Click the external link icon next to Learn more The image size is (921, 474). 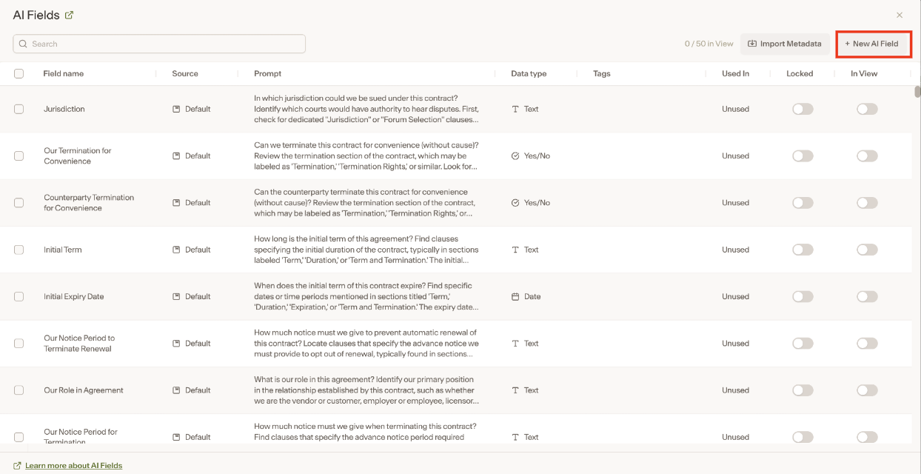coord(17,466)
